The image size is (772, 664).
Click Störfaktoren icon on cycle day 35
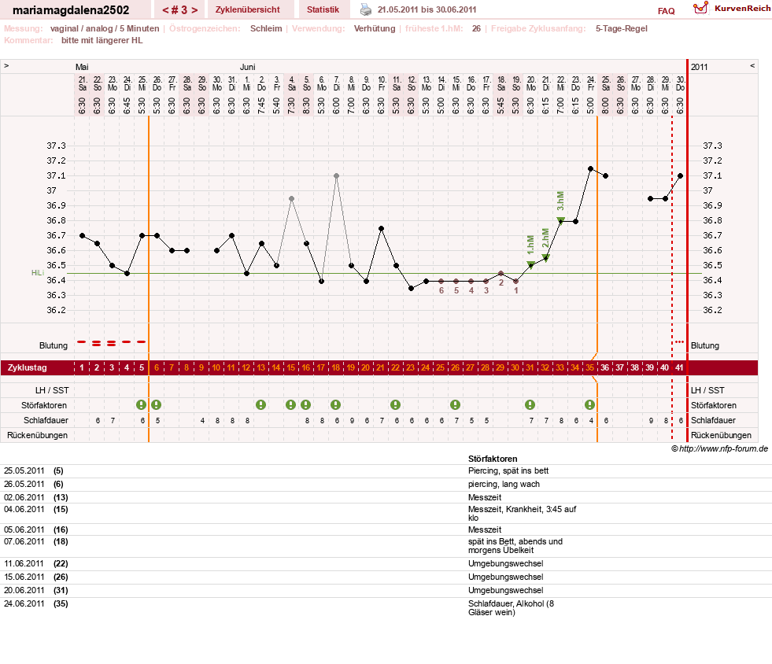(590, 405)
